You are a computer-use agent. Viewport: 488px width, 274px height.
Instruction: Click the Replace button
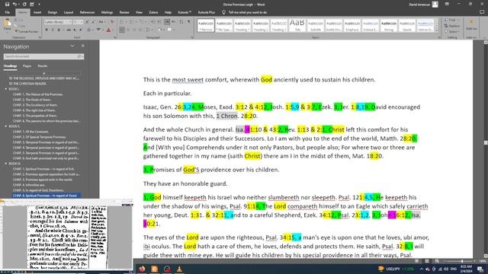452,26
